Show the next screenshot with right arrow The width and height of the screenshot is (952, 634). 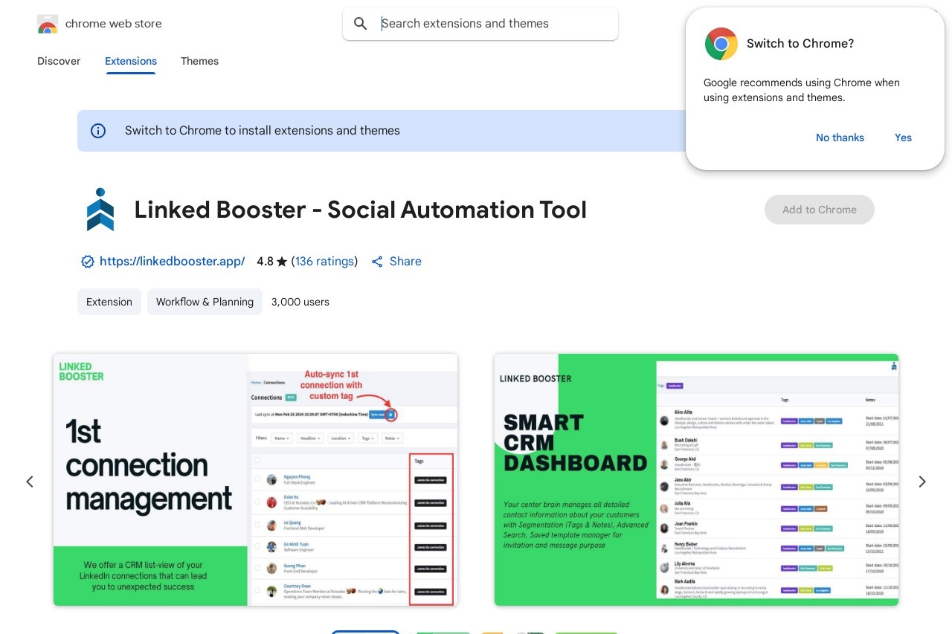(x=922, y=482)
